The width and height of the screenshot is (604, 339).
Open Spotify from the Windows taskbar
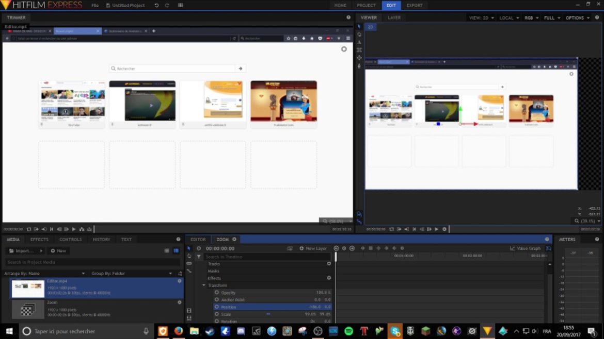pos(348,331)
